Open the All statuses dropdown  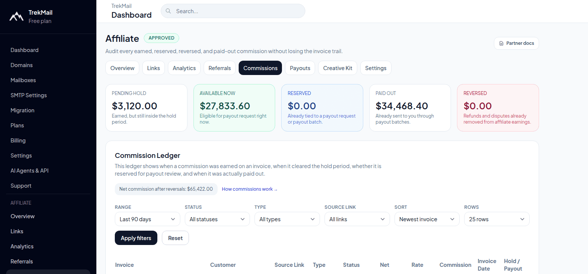click(x=217, y=219)
